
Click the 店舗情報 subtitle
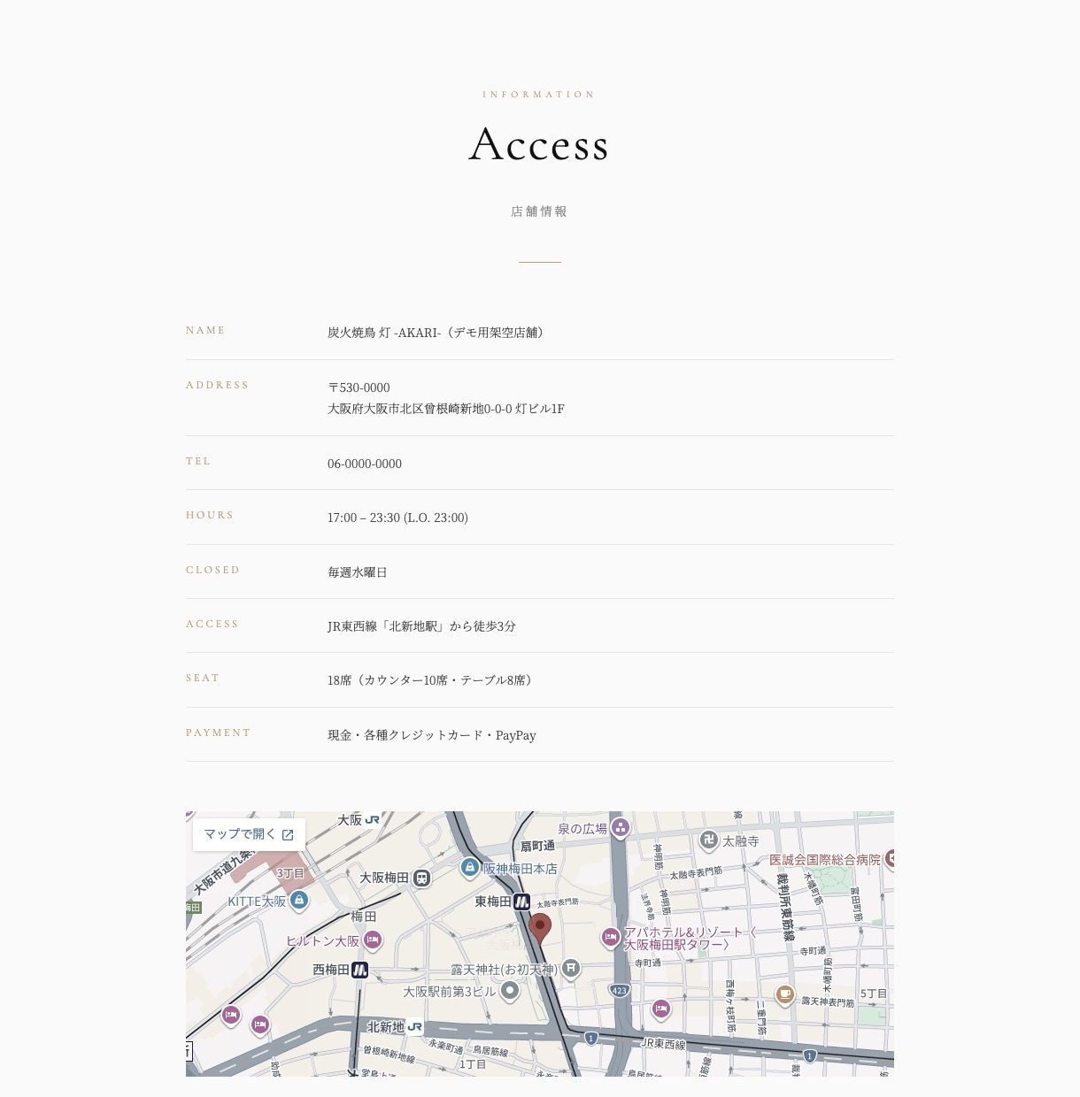(x=539, y=211)
